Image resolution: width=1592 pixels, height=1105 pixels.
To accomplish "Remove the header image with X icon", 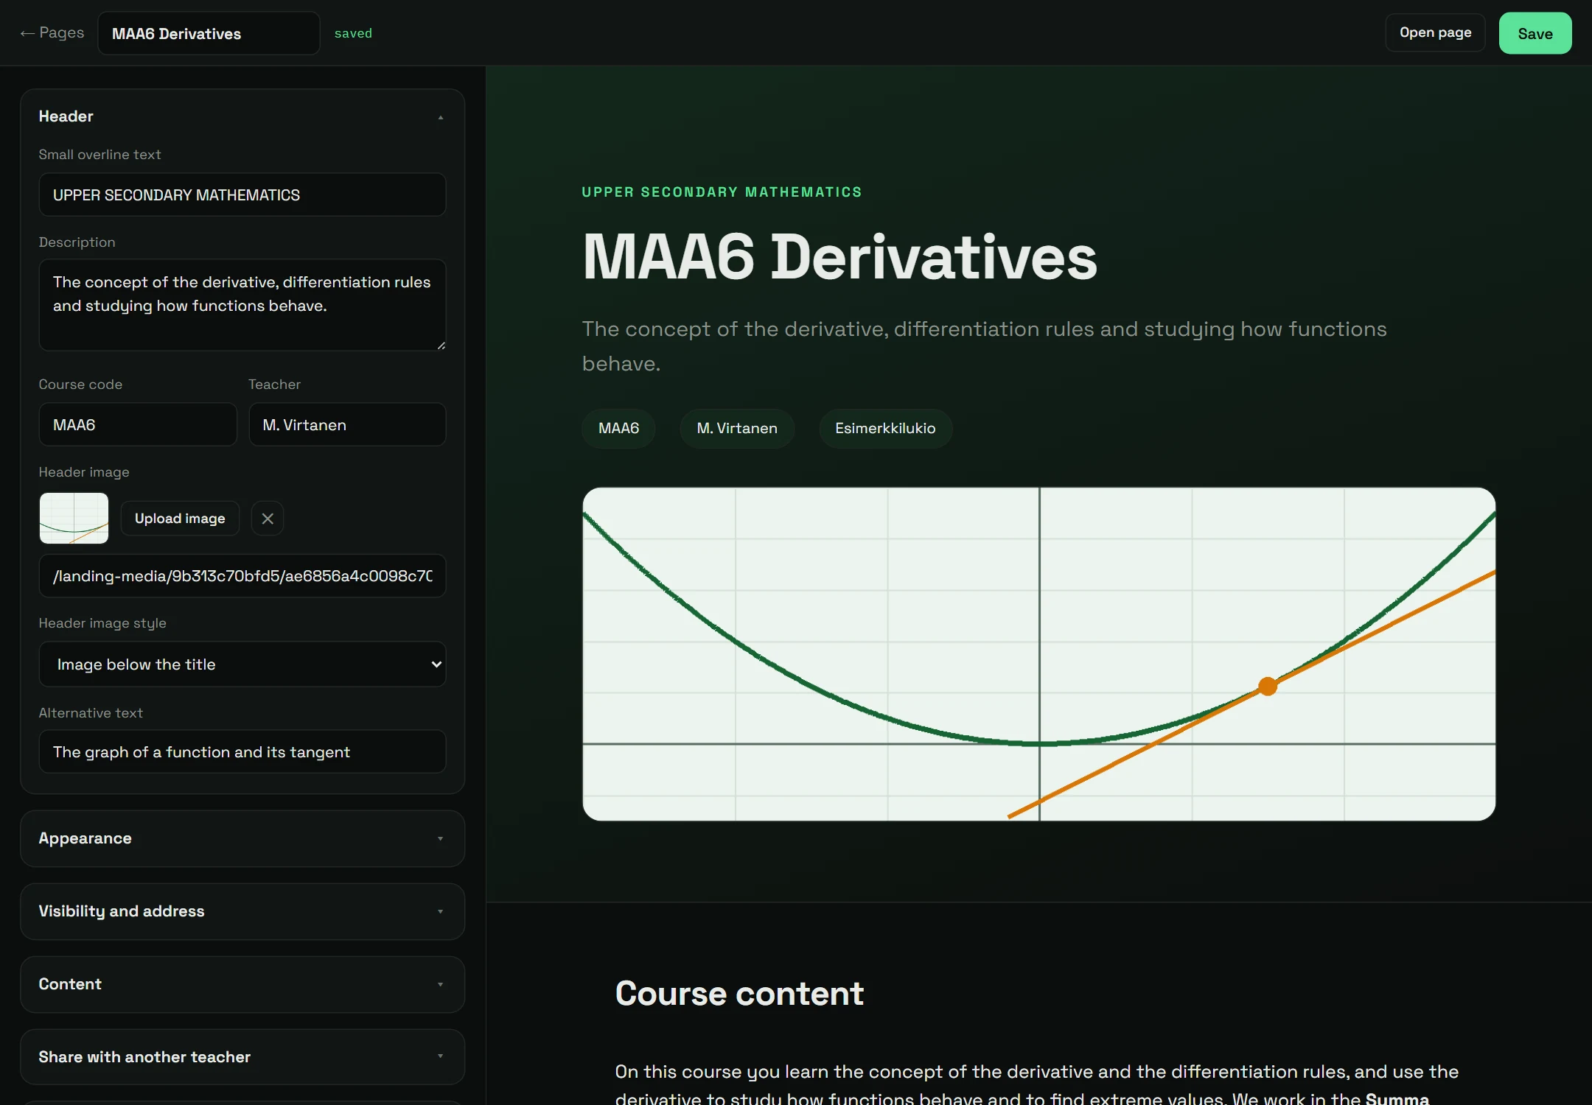I will point(268,519).
